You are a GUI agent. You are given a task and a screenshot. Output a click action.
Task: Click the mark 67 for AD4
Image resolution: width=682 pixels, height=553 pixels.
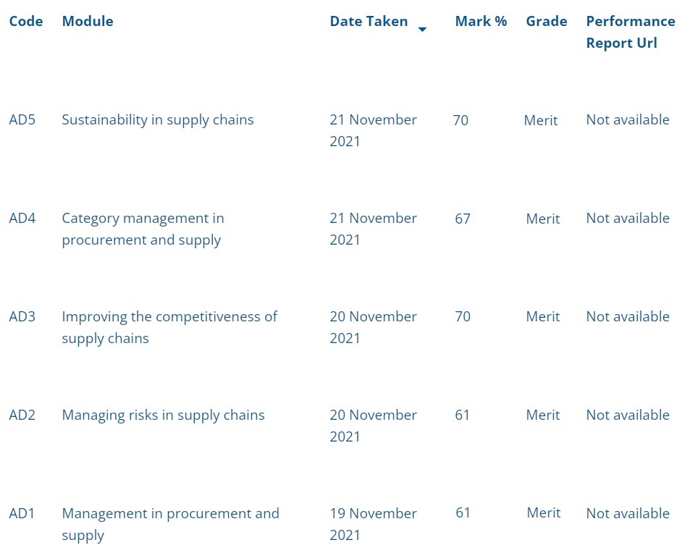tap(463, 219)
